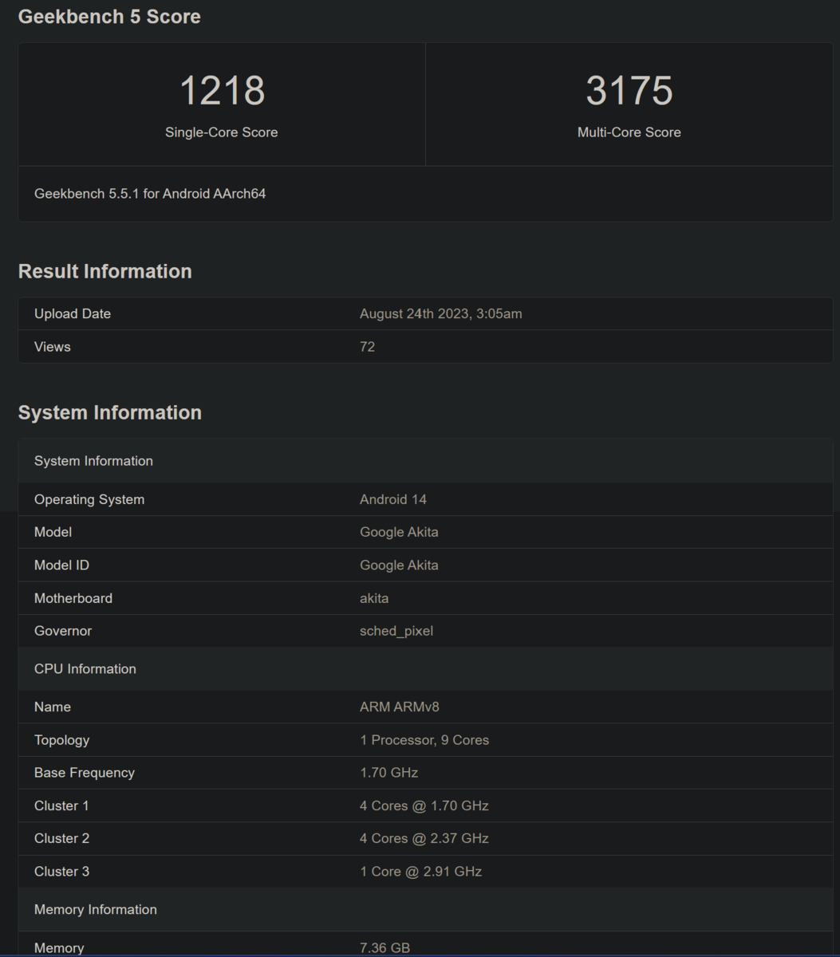Image resolution: width=840 pixels, height=957 pixels.
Task: Click the Governor label
Action: coord(63,631)
